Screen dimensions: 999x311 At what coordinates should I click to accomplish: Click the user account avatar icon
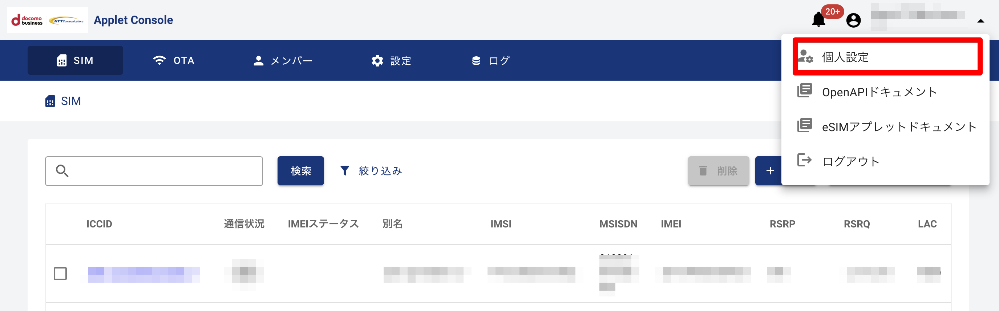click(853, 20)
